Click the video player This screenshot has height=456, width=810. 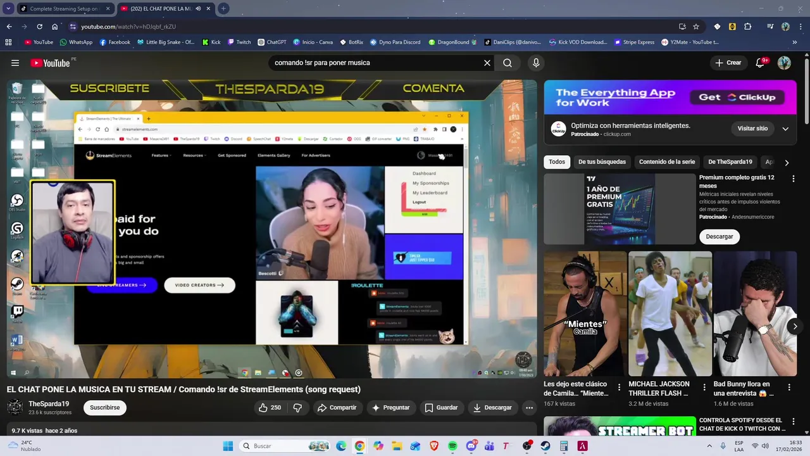pos(271,229)
